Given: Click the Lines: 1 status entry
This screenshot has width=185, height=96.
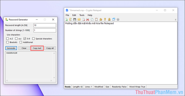Looking at the screenshot, I should pyautogui.click(x=89, y=87).
